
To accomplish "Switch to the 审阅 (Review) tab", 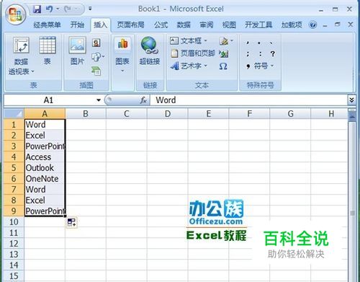I will (207, 25).
